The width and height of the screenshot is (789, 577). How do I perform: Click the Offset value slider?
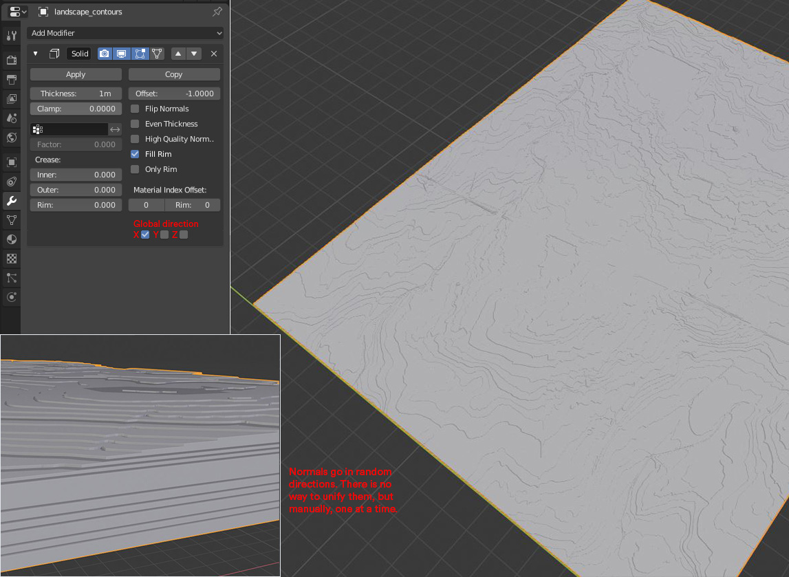pos(174,94)
